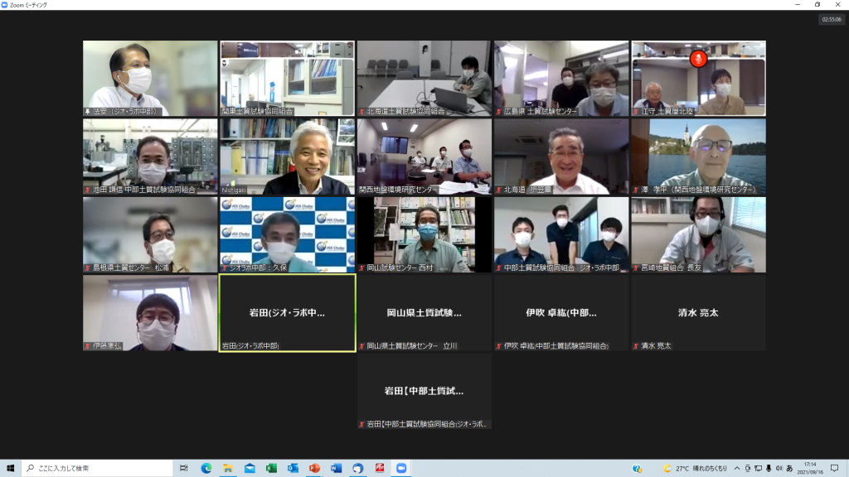
Task: Open File Explorer from the taskbar
Action: point(228,468)
